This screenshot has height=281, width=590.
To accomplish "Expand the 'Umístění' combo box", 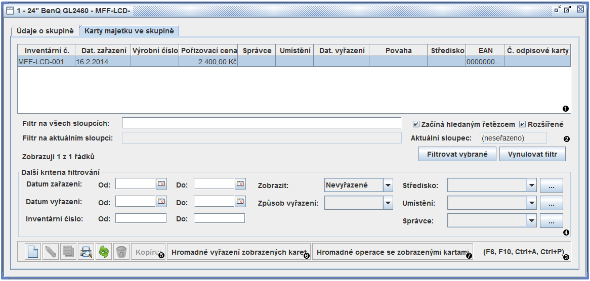I will point(531,203).
